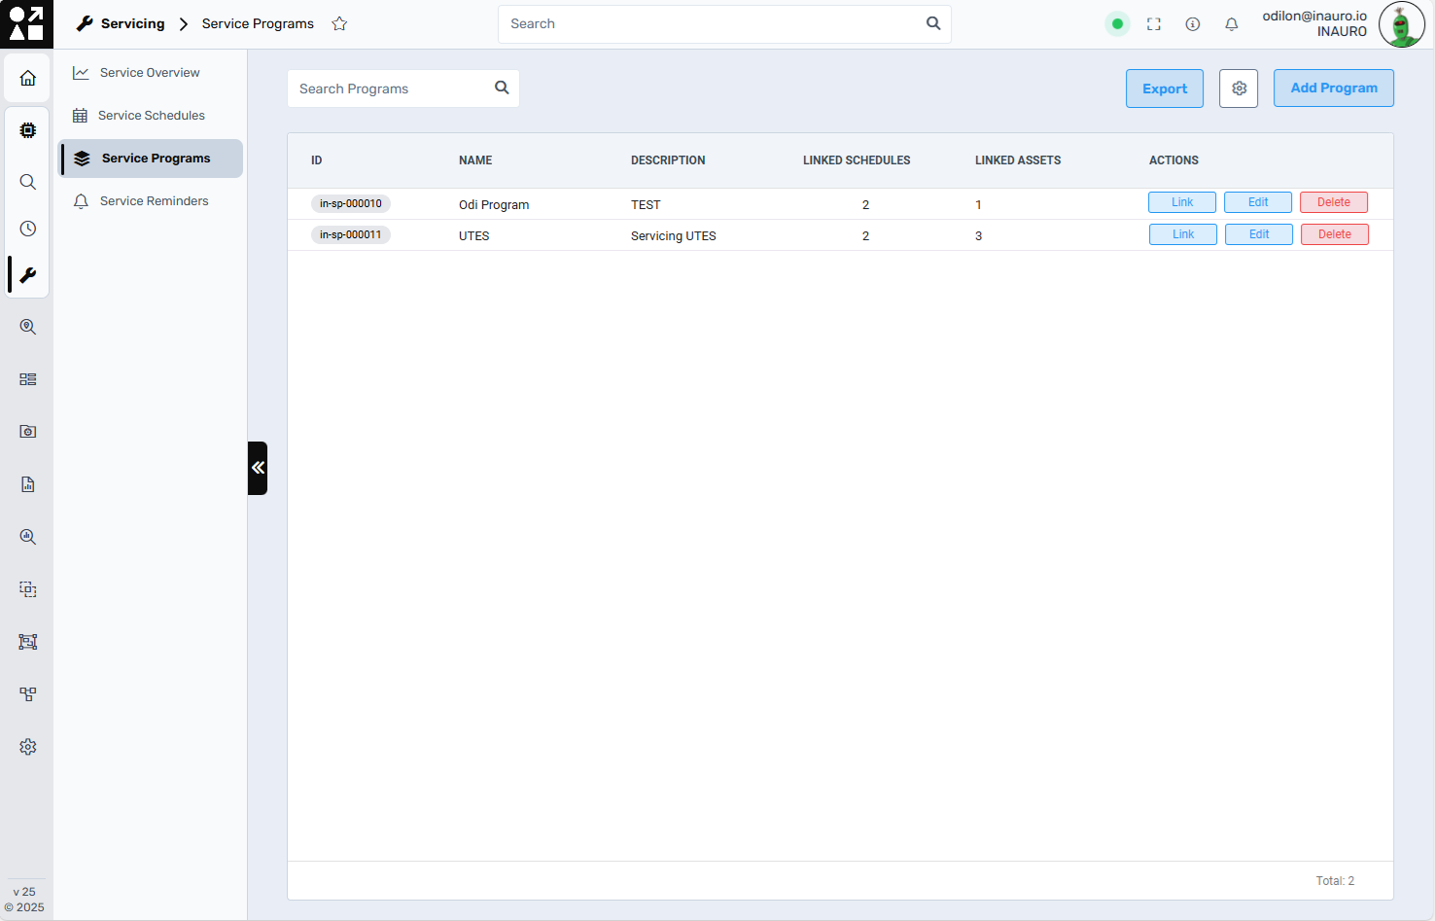Screen dimensions: 1435x921
Task: Click the notifications bell in top bar
Action: tap(1231, 24)
